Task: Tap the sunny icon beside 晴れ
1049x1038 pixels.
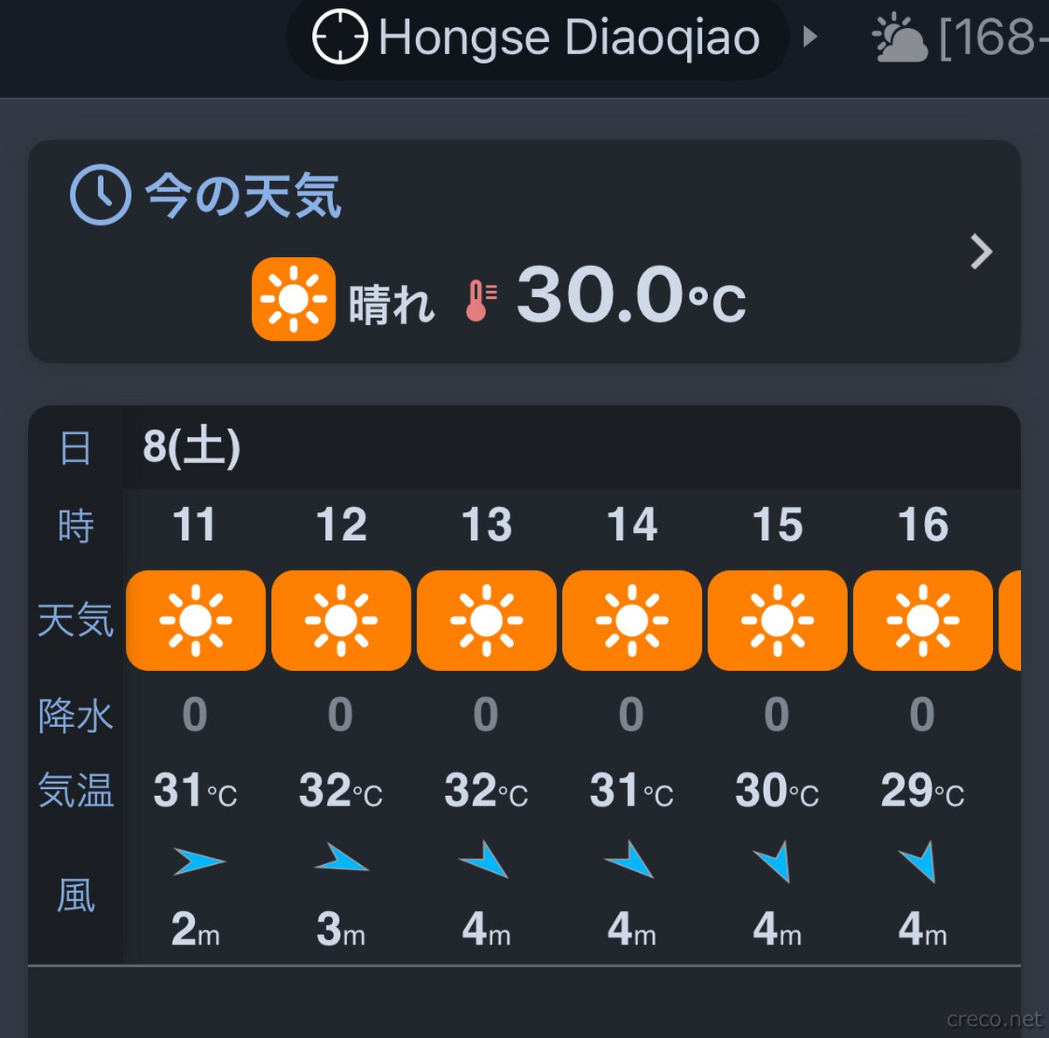Action: point(294,299)
